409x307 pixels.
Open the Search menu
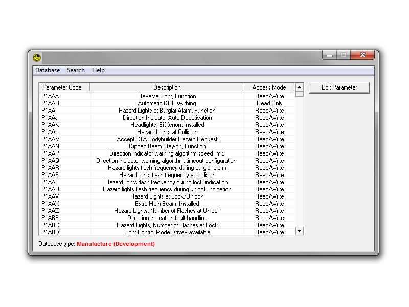(x=76, y=70)
